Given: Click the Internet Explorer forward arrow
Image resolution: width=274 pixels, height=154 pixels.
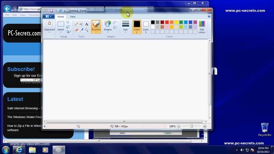Looking at the screenshot, I should tap(15, 9).
